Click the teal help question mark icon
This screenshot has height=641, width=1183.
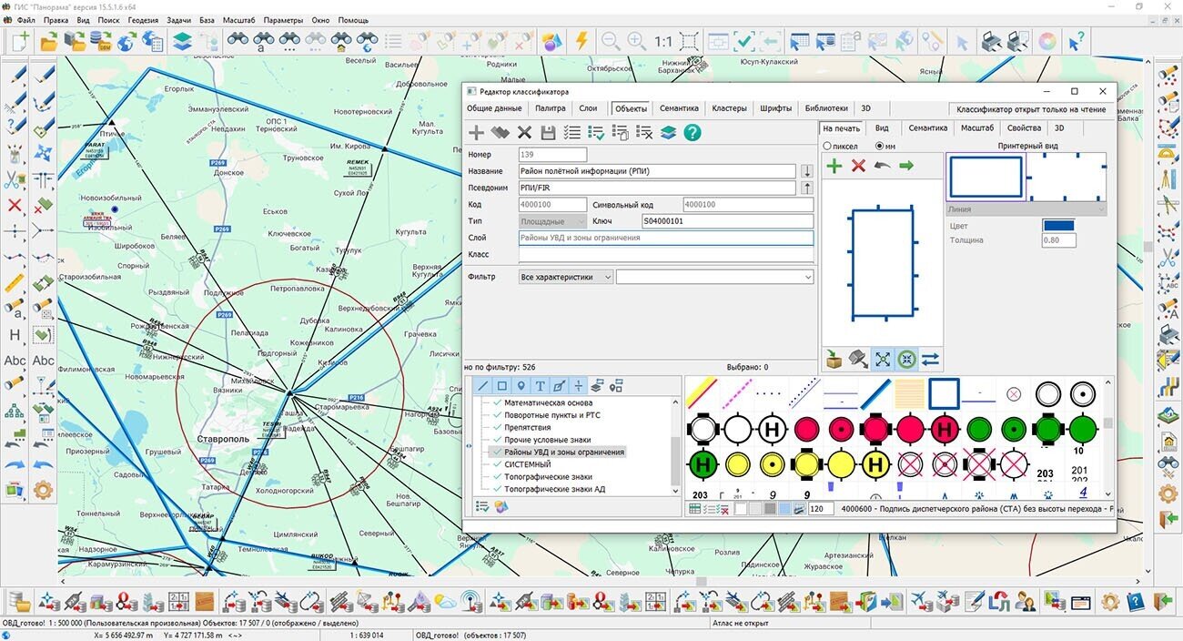coord(693,133)
